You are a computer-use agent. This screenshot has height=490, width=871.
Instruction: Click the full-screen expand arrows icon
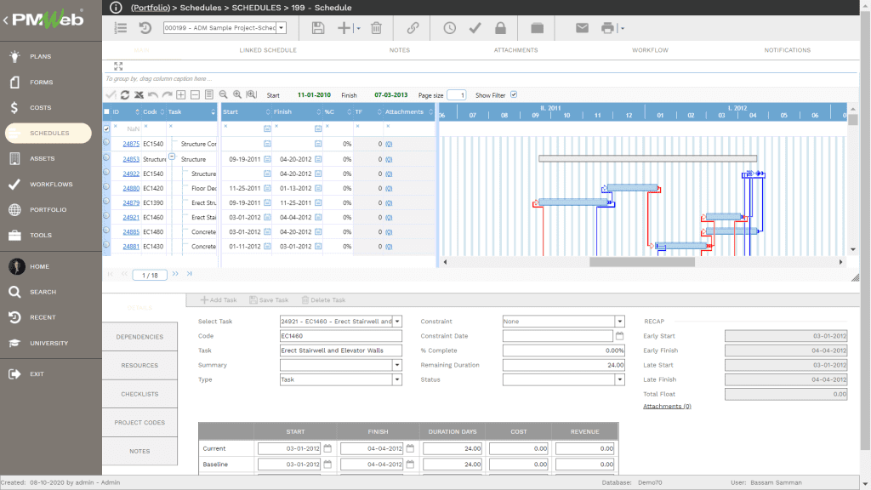tap(118, 66)
